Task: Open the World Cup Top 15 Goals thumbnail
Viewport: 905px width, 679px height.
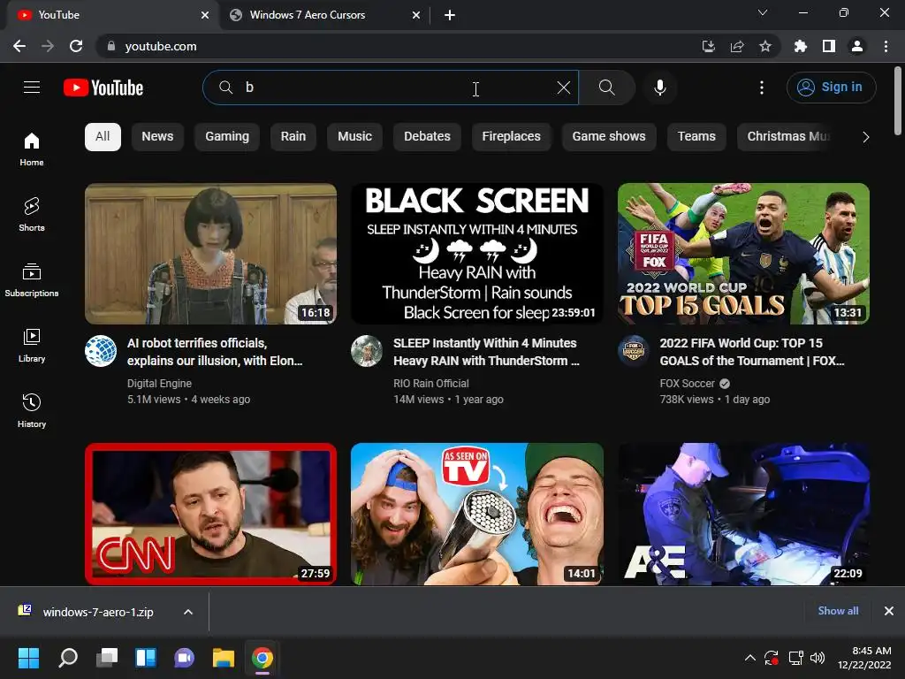Action: point(743,254)
